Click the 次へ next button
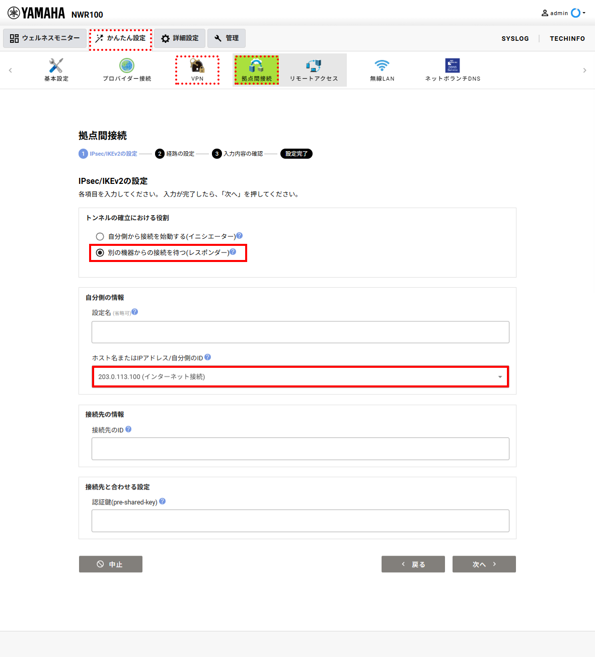The image size is (595, 657). click(x=484, y=564)
